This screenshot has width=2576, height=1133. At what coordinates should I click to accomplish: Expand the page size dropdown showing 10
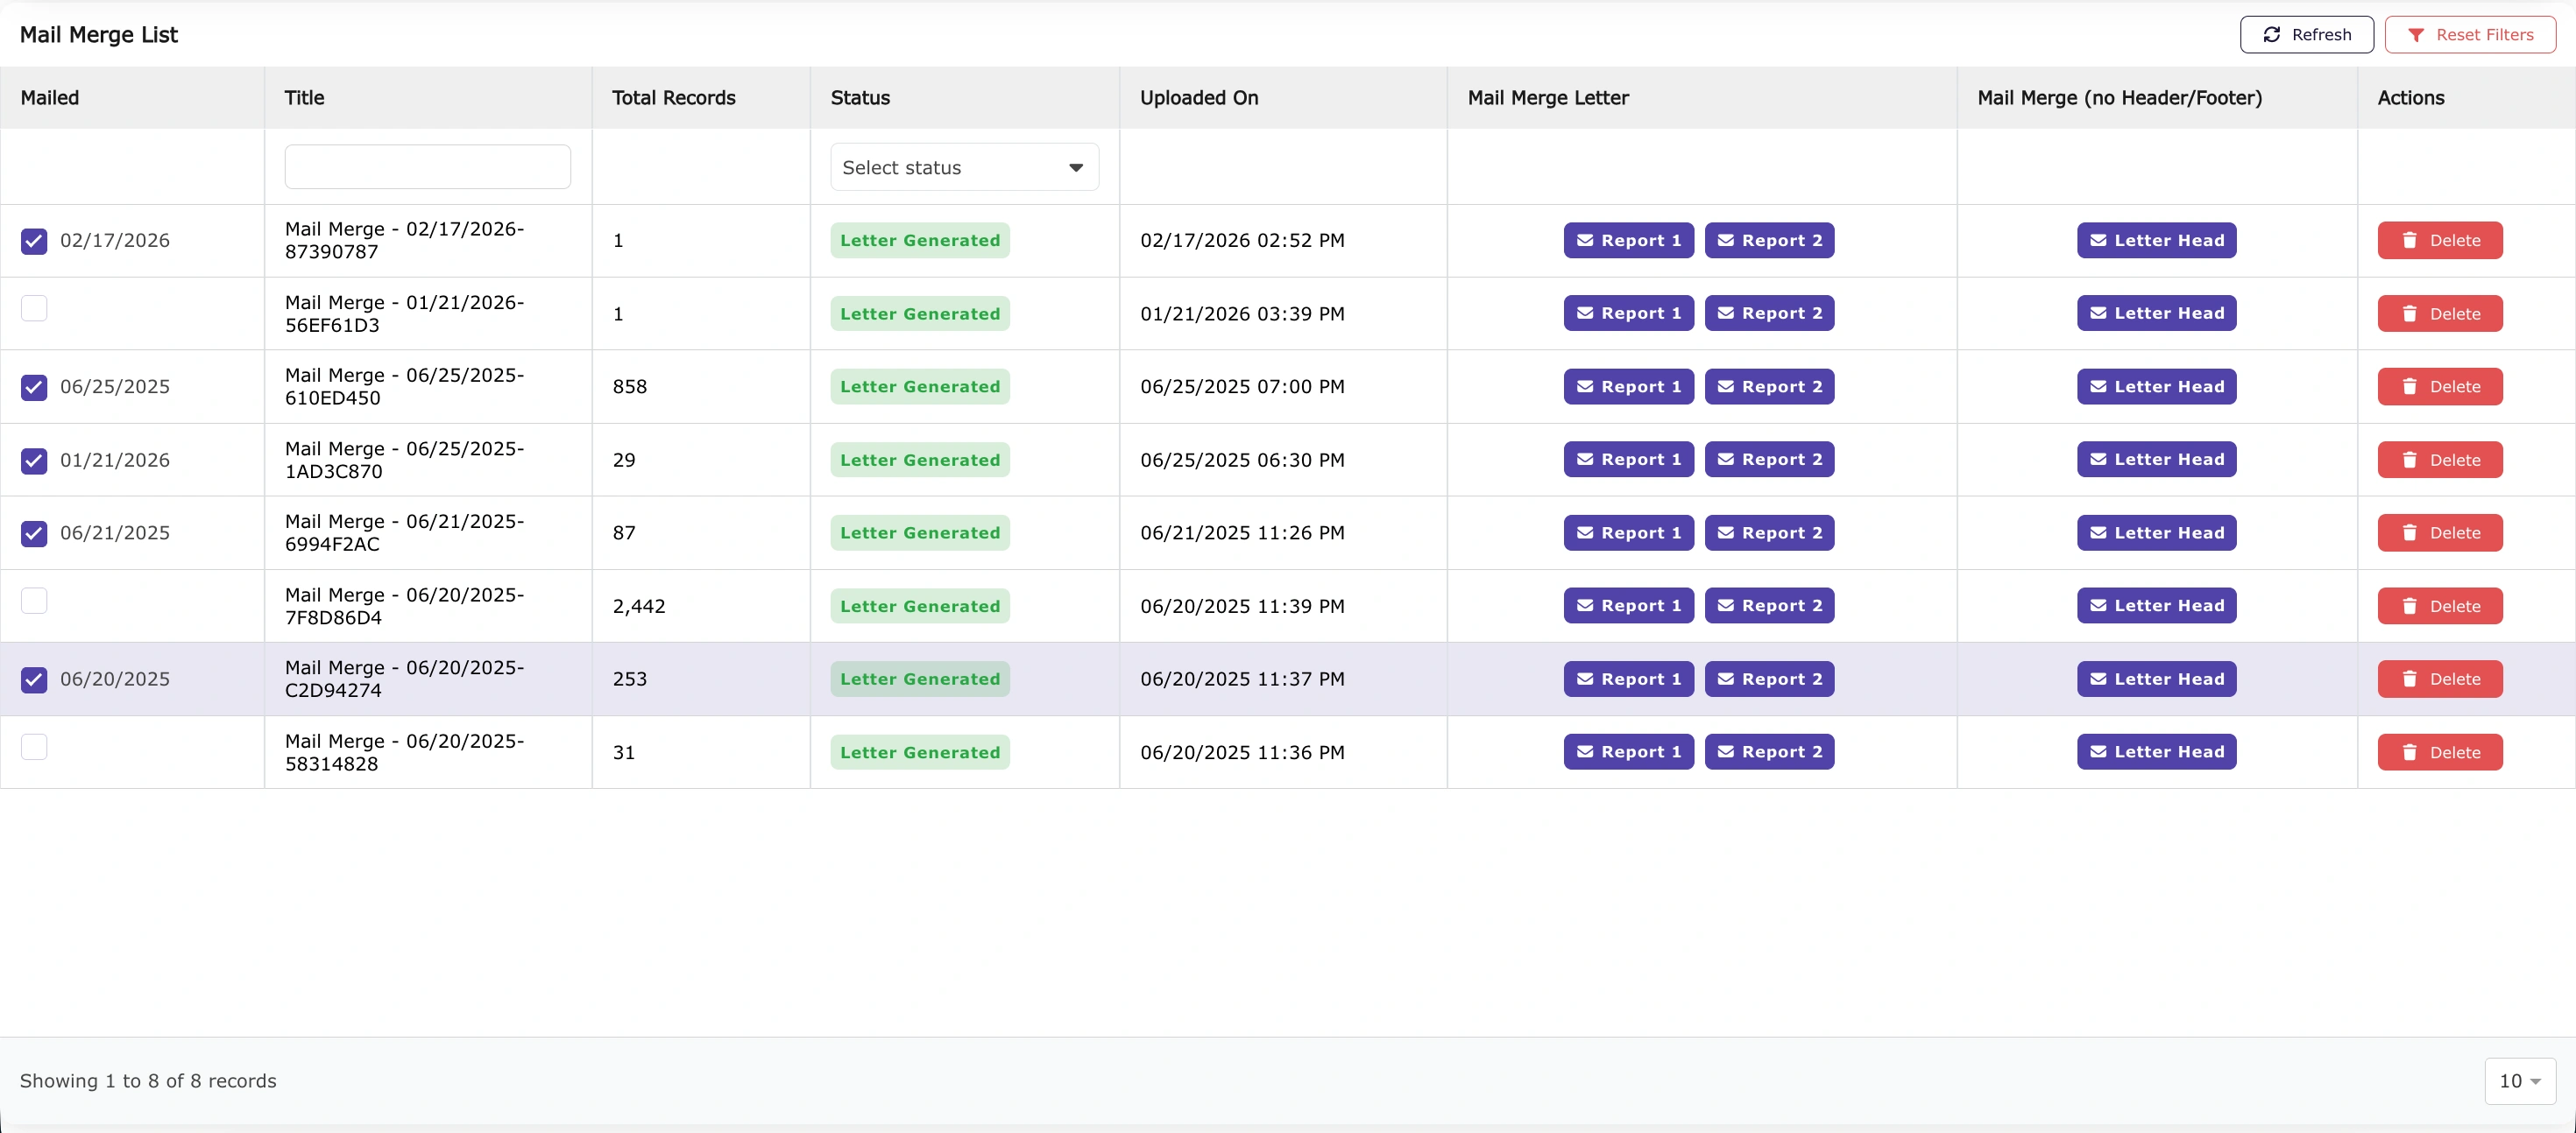pyautogui.click(x=2519, y=1081)
